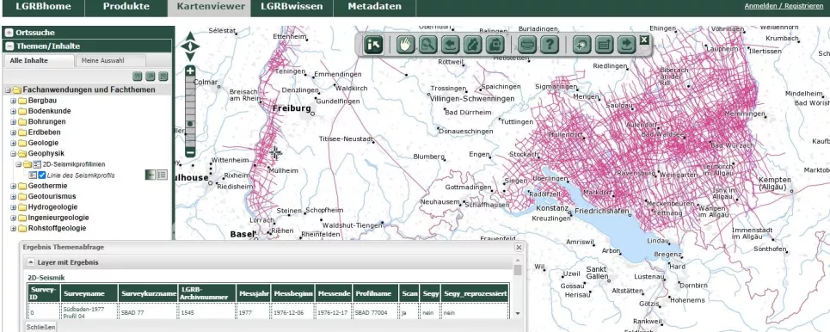Click the arrow icon beside Linie des Seismikprofils
Screen dimensions: 830x332
(151, 175)
